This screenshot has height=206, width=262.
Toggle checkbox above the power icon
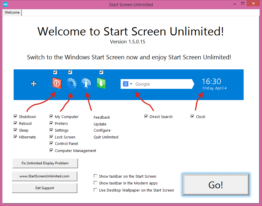pos(55,72)
